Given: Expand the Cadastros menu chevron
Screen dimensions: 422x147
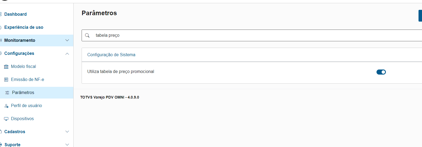Looking at the screenshot, I should (67, 132).
